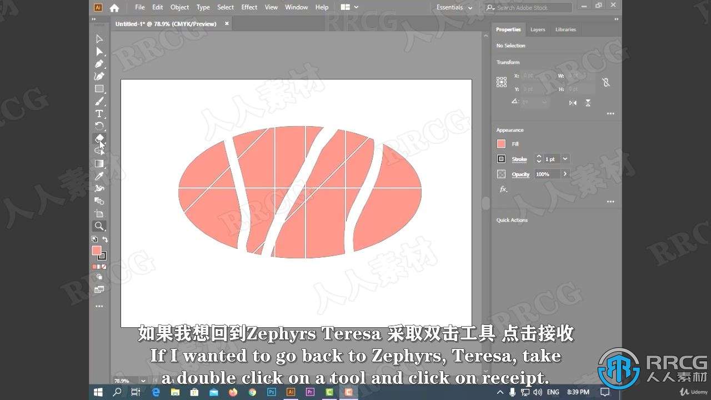Select the Rotate tool

tap(99, 126)
